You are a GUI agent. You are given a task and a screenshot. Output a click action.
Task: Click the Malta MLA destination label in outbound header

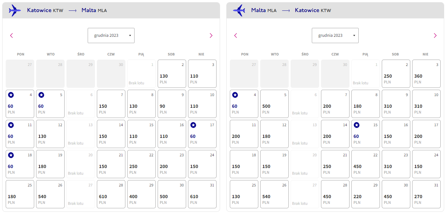(x=94, y=10)
